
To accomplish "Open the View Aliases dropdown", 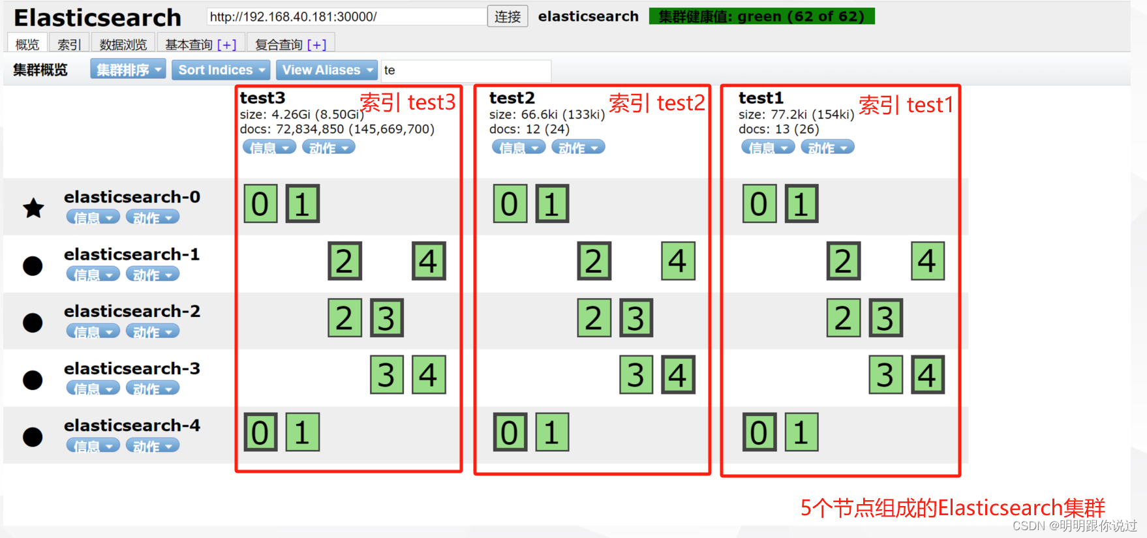I will point(327,70).
